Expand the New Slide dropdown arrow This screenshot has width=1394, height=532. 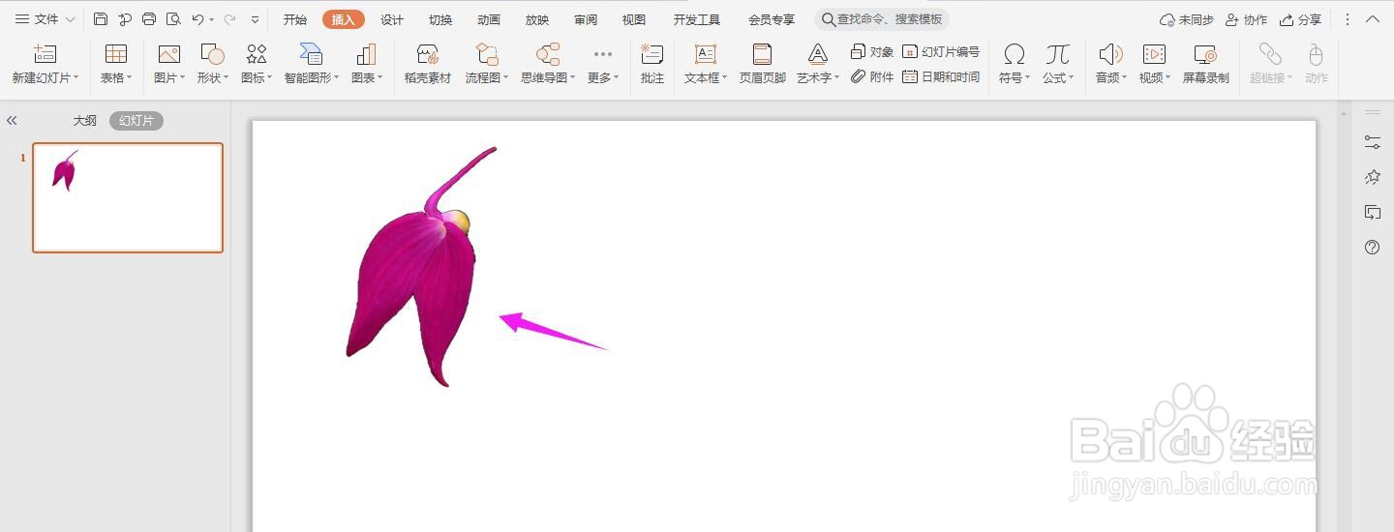coord(76,78)
